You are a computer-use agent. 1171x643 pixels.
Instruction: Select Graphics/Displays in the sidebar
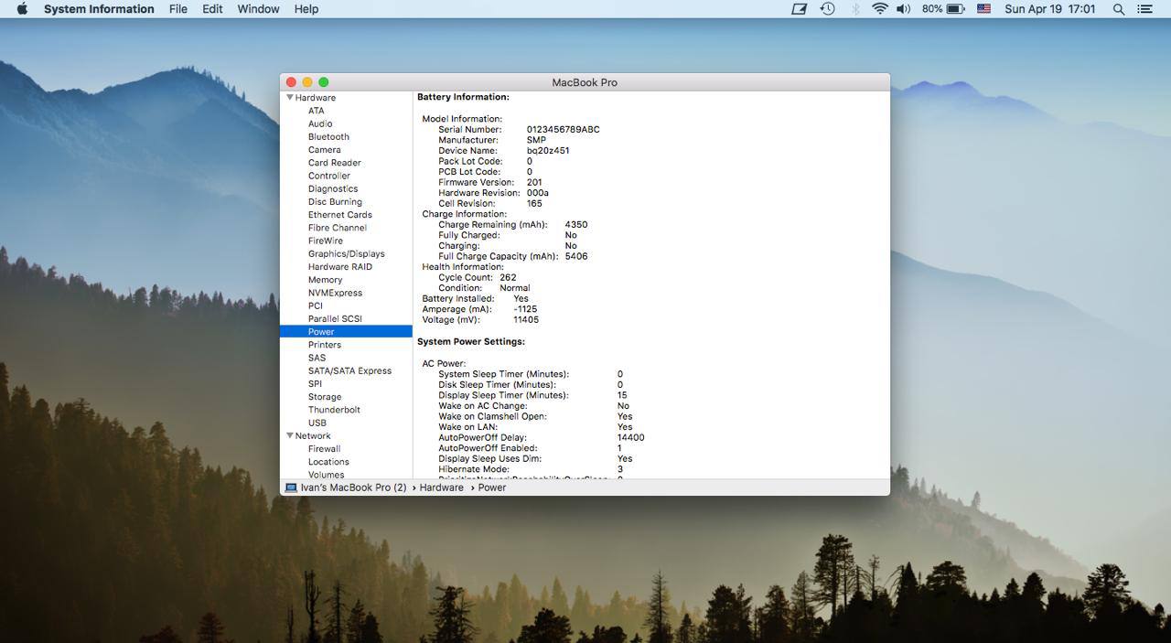tap(347, 253)
